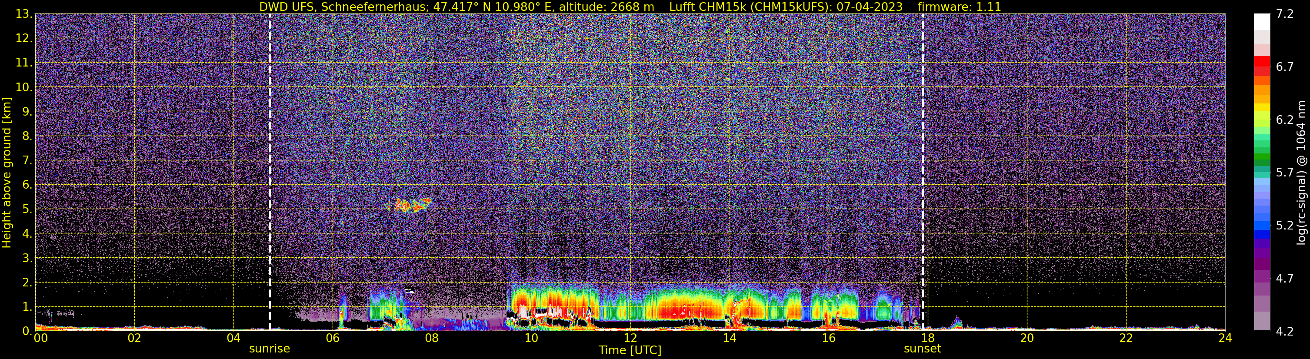Click the '02' time axis tick label
1310x359 pixels.
[x=134, y=338]
